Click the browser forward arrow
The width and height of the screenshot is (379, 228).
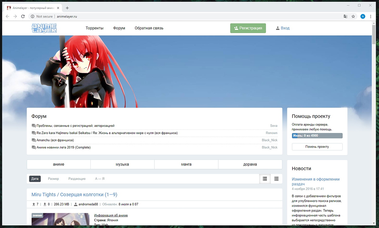point(15,16)
